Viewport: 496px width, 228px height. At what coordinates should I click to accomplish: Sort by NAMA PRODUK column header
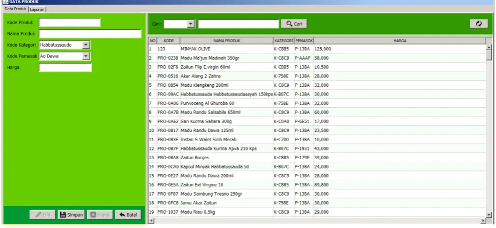click(227, 41)
